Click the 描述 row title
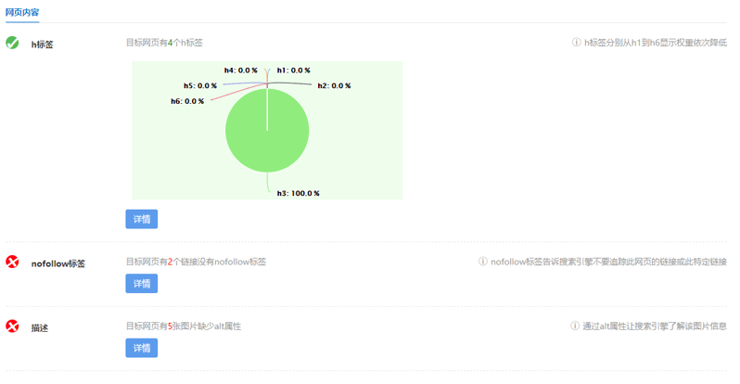740x384 pixels. (x=40, y=327)
